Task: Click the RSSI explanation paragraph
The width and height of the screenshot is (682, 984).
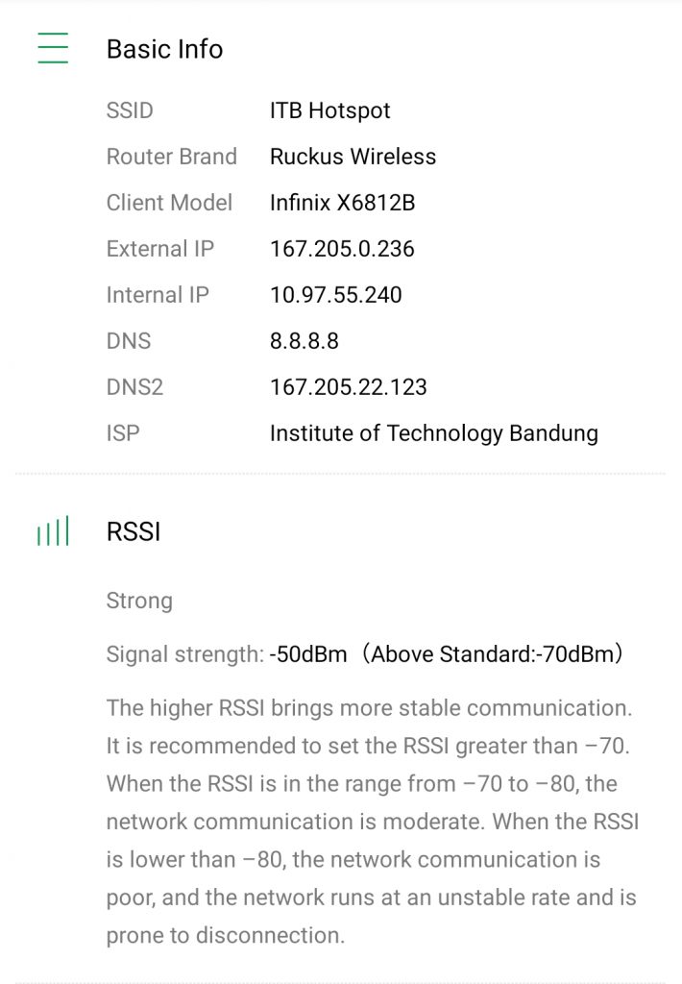Action: (x=372, y=821)
